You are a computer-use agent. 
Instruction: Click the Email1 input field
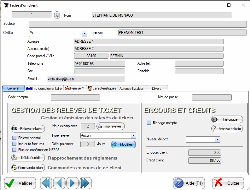click(x=86, y=79)
